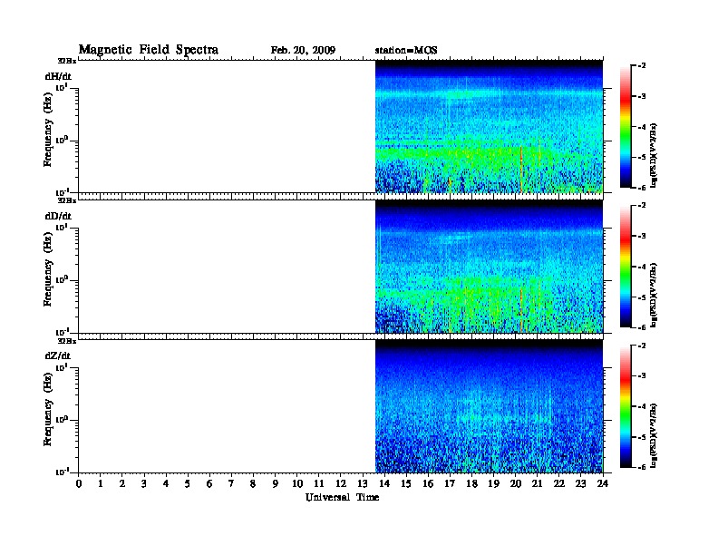Screen dimensions: 718x555
Task: Click hour tick label 9 on time axis
Action: [x=276, y=484]
